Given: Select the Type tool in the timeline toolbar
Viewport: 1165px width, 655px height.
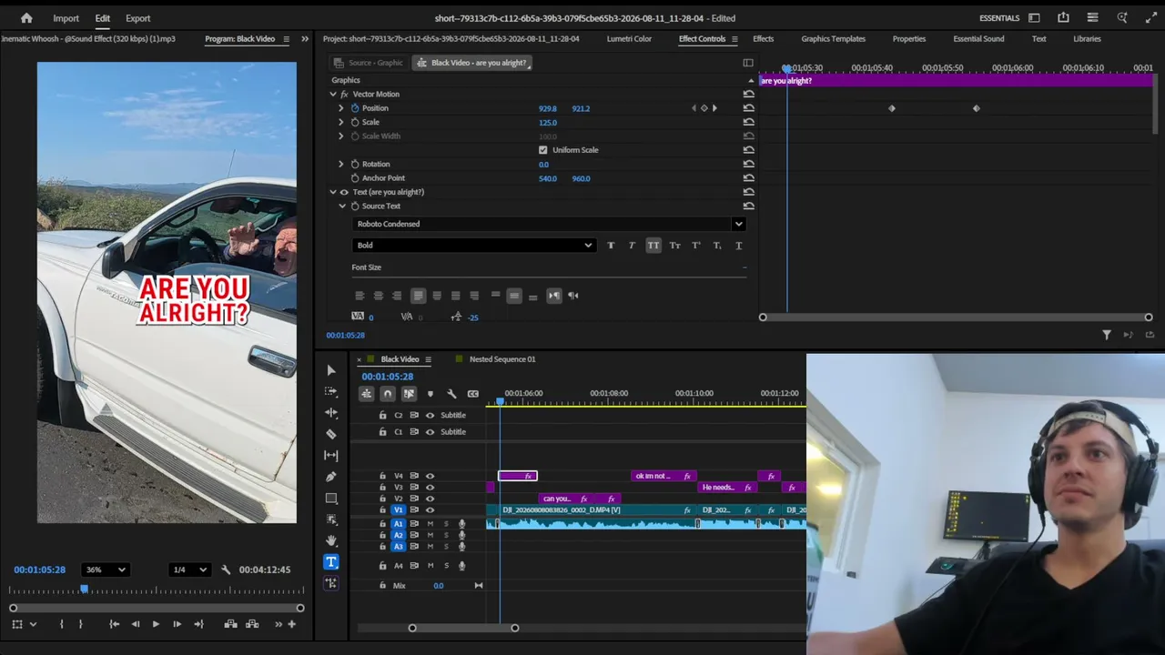Looking at the screenshot, I should 331,562.
